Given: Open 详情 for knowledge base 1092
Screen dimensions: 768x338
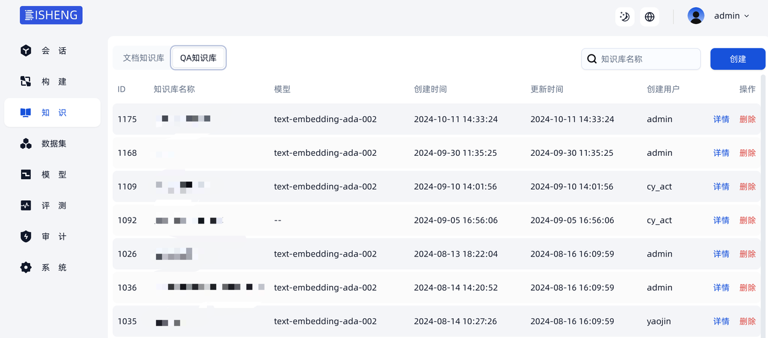Looking at the screenshot, I should 721,220.
